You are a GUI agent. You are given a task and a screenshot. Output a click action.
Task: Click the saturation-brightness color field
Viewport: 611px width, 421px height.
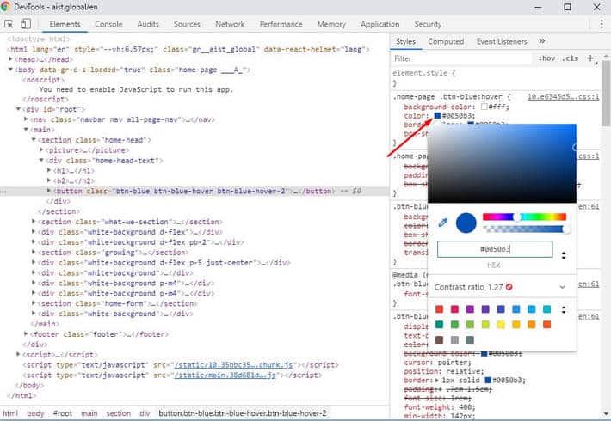(x=502, y=163)
